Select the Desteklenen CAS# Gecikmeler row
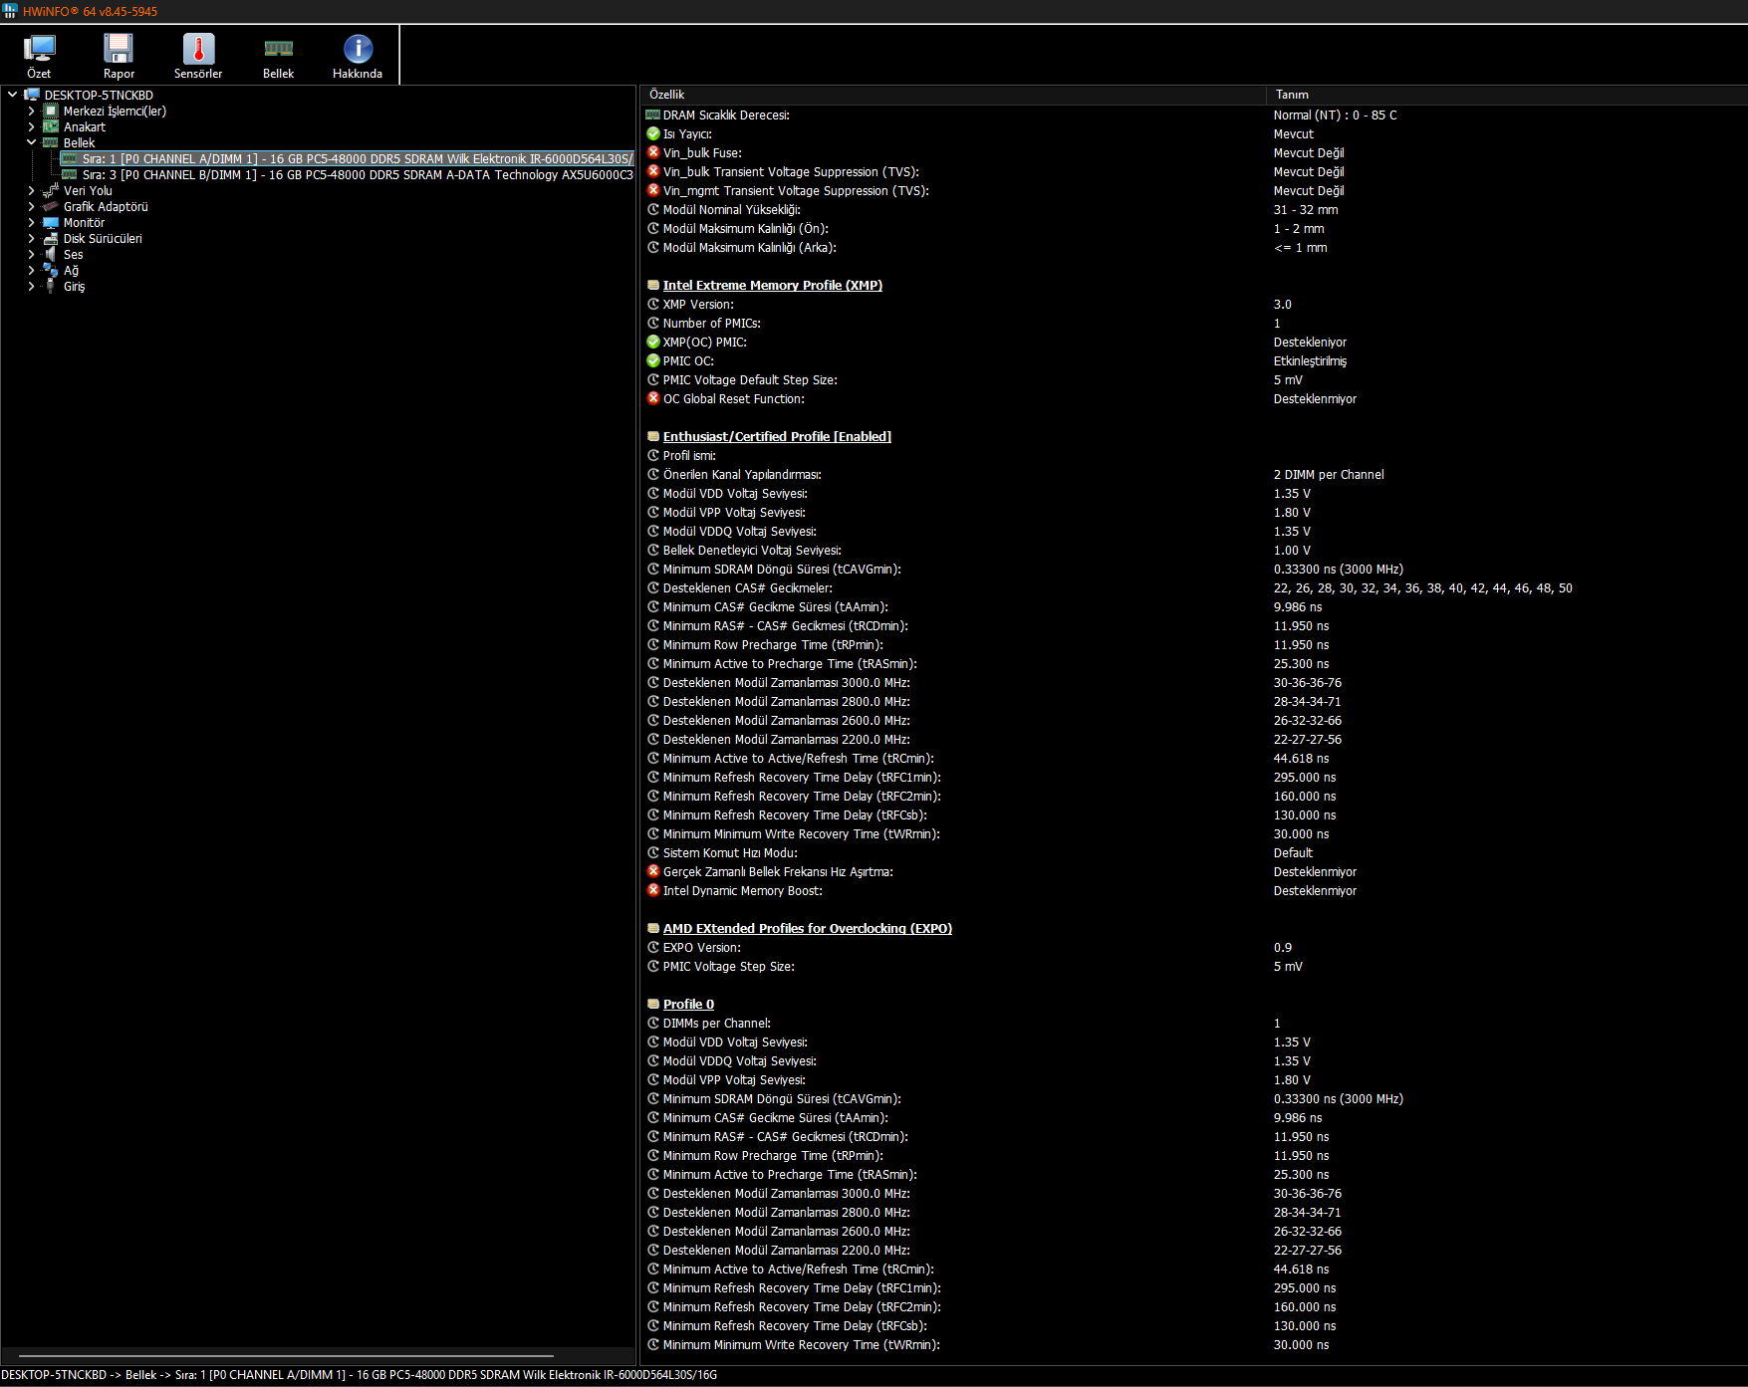This screenshot has height=1387, width=1748. click(1193, 587)
